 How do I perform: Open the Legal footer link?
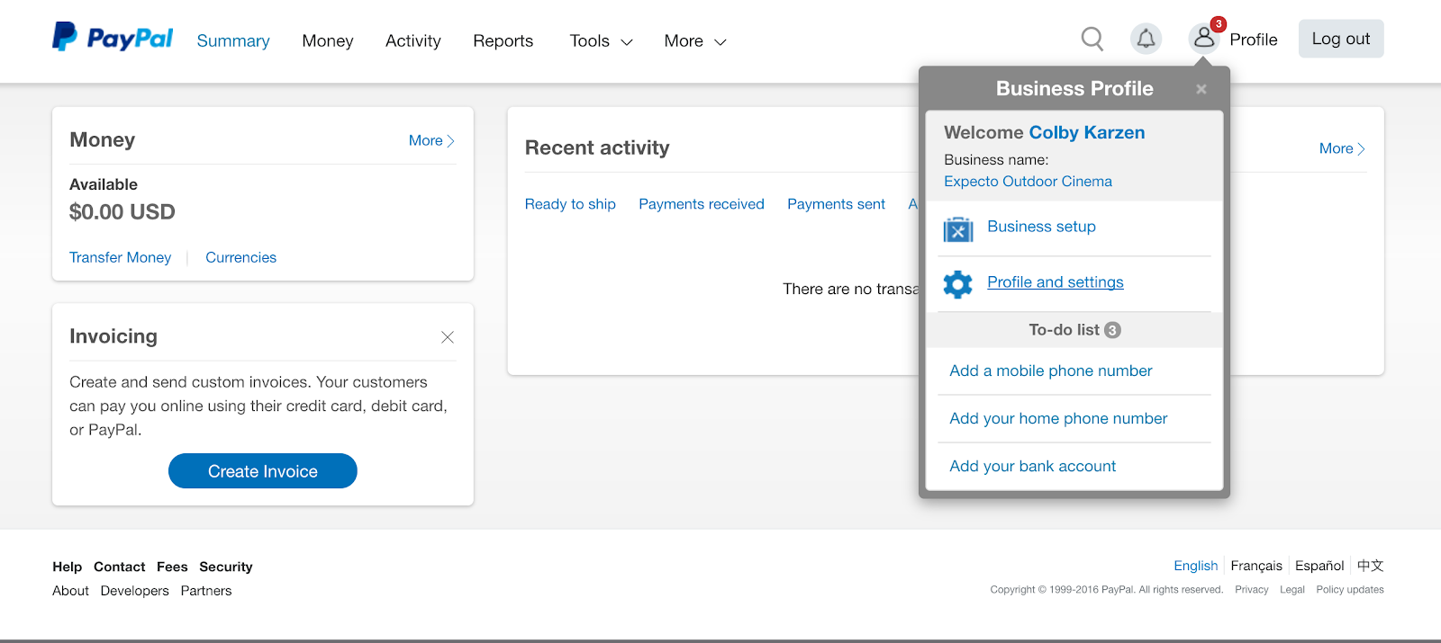[x=1291, y=590]
